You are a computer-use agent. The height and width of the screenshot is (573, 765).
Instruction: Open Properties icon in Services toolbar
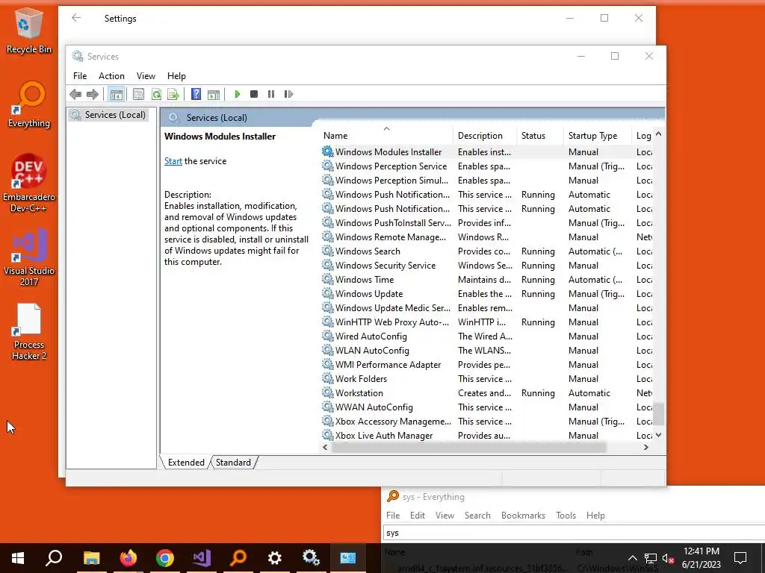(x=138, y=94)
